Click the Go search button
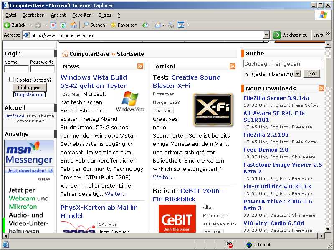Viewport: 334px width, 250px height. pos(311,74)
